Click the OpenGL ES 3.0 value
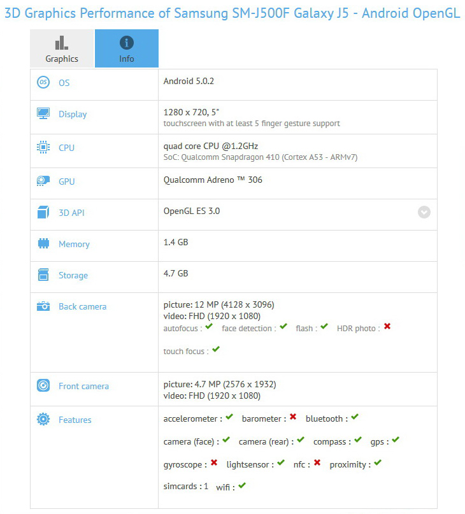 click(192, 211)
